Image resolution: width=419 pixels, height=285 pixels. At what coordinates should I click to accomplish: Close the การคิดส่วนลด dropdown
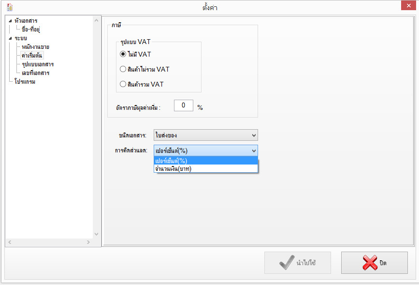coord(205,150)
